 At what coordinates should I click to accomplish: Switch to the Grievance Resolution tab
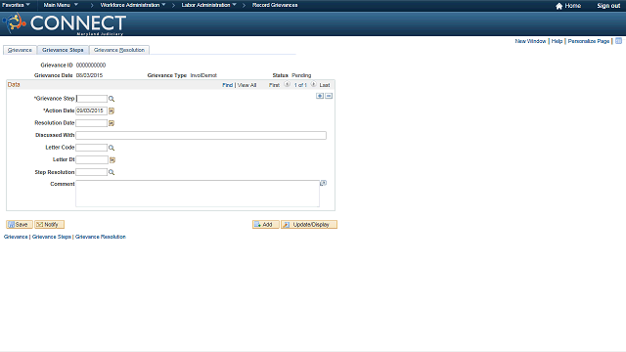click(x=119, y=50)
